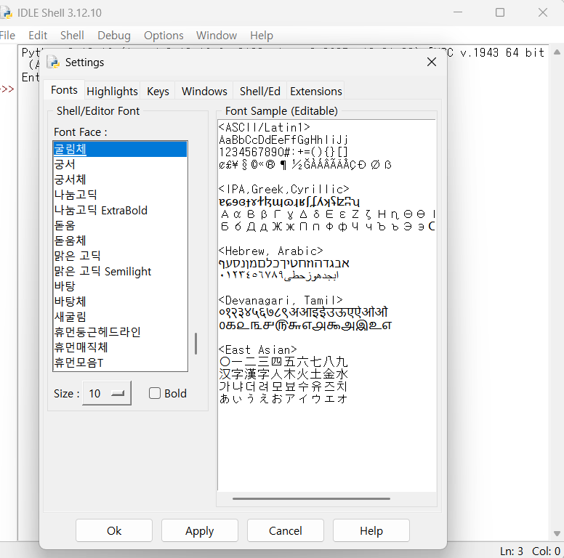
Task: Open the Help menu in menubar
Action: [x=262, y=35]
